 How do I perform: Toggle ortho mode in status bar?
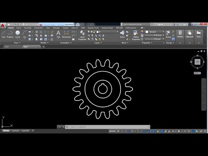(128, 131)
